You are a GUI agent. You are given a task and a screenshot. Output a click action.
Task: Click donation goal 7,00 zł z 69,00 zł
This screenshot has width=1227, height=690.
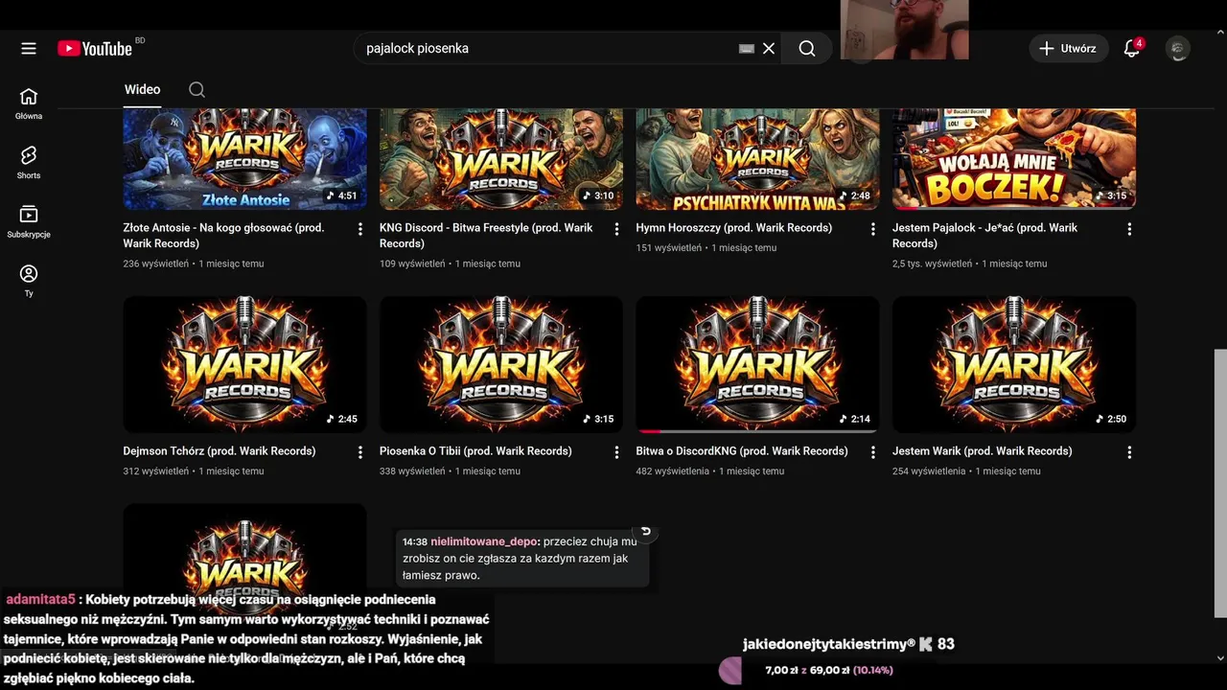[x=828, y=670]
